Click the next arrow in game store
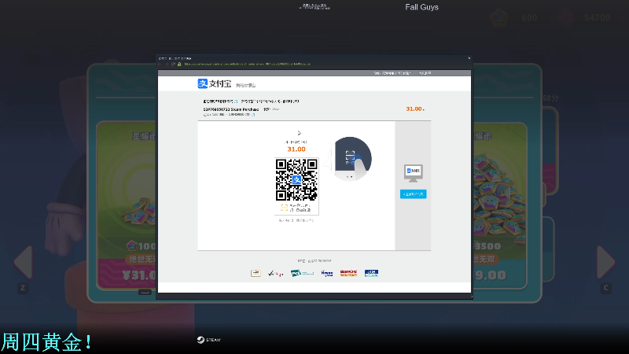629x354 pixels. (x=605, y=262)
